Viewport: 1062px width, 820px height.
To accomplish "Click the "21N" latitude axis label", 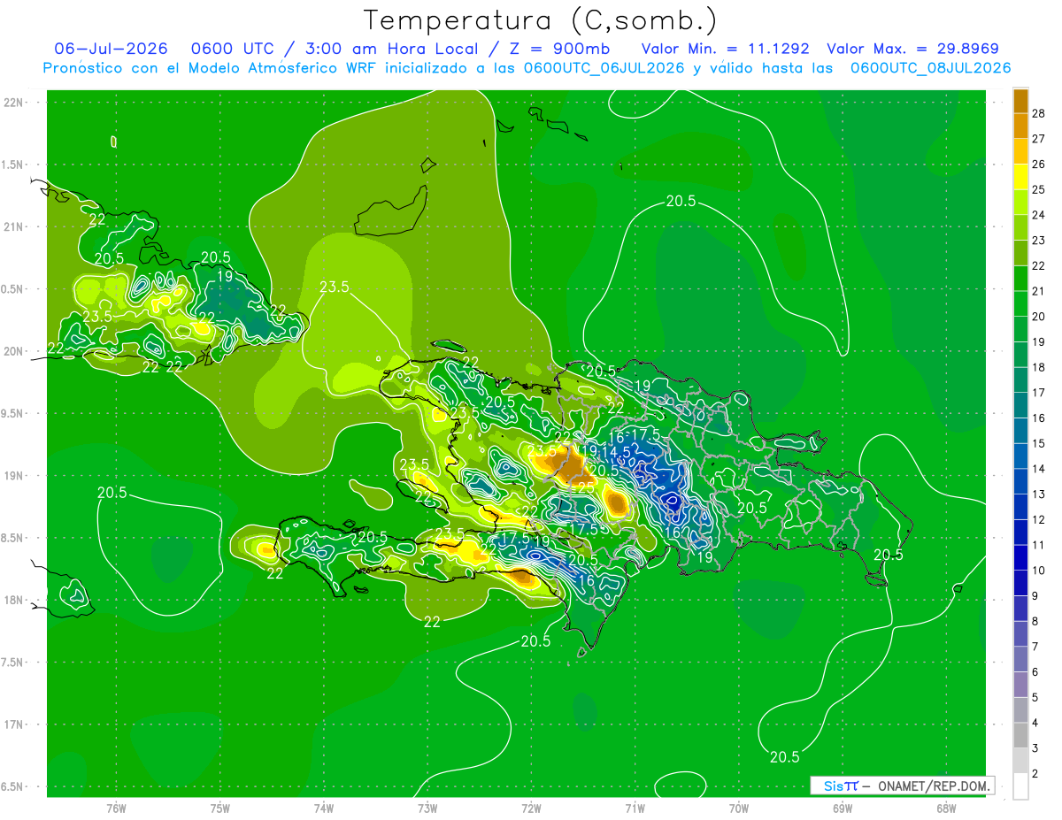I will [x=14, y=226].
